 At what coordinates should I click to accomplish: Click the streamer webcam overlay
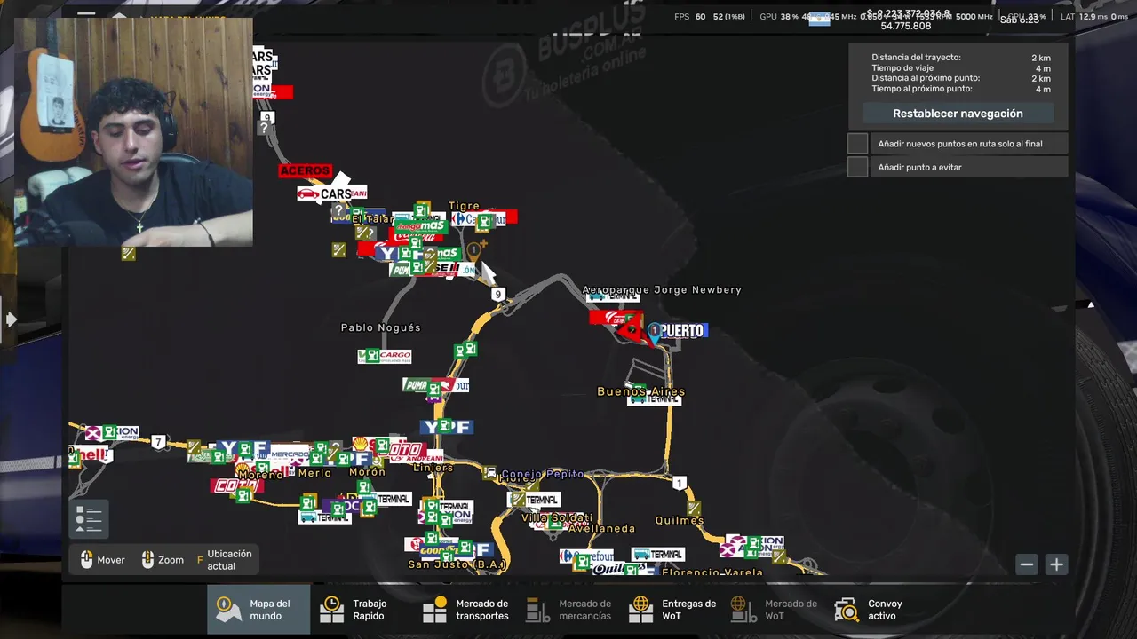pos(133,131)
